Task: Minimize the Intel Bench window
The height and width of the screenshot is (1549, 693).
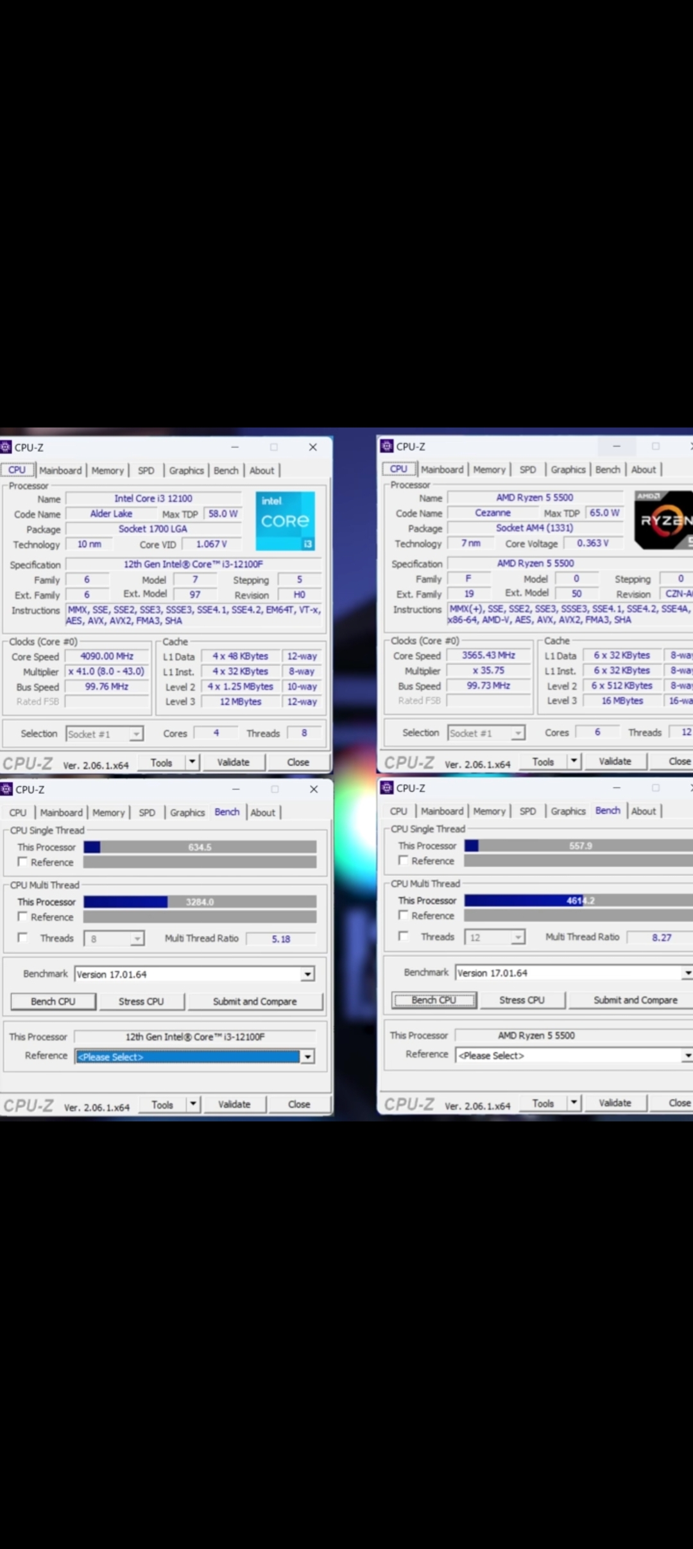Action: point(235,789)
